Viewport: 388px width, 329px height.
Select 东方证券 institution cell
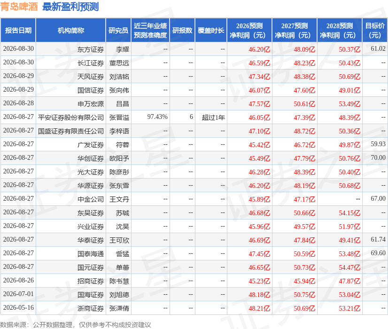[x=91, y=49]
